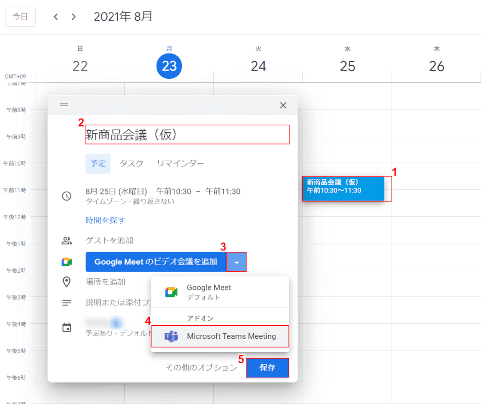The height and width of the screenshot is (404, 481).
Task: Click the Microsoft Teams logo icon
Action: tap(171, 336)
